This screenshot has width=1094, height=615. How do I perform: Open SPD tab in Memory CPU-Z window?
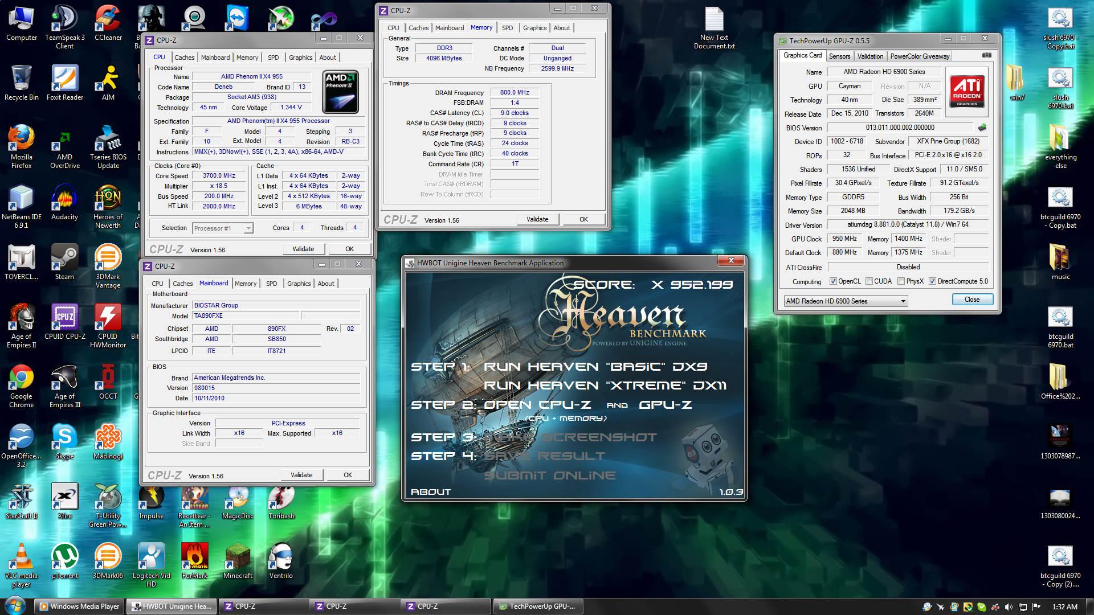(x=507, y=28)
